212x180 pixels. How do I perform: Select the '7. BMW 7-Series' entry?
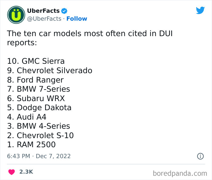(x=38, y=89)
